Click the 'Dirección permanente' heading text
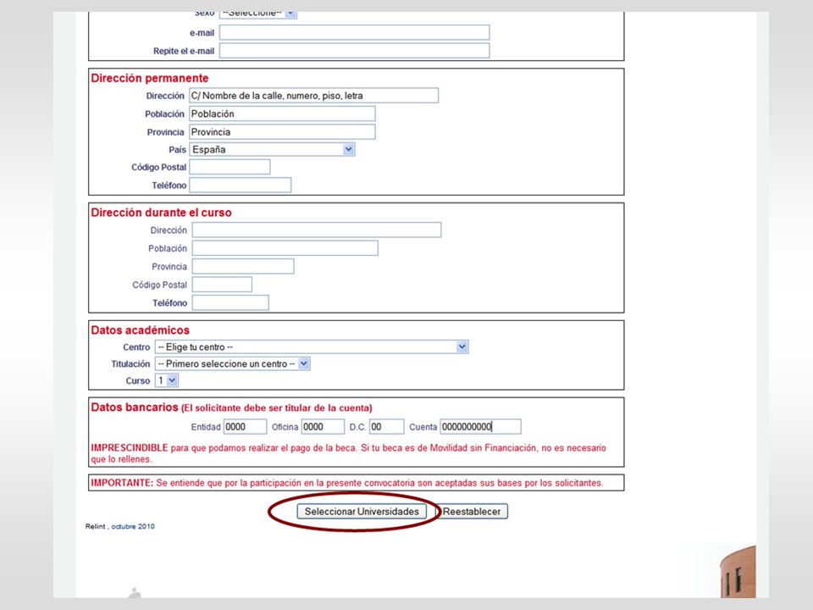813x610 pixels. pyautogui.click(x=149, y=78)
